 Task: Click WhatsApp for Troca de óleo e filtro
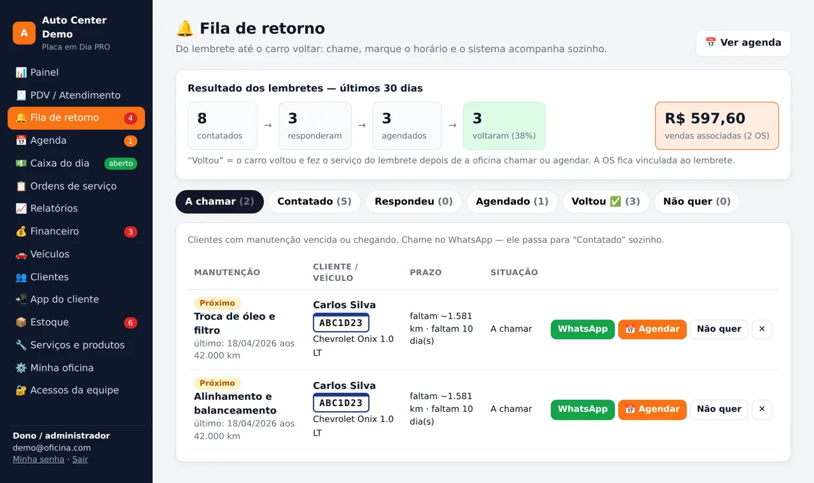tap(583, 329)
